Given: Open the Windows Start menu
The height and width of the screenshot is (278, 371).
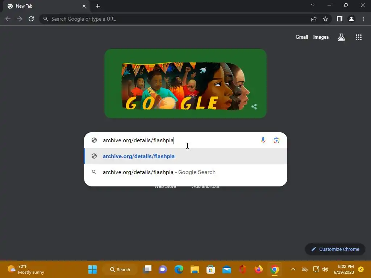Looking at the screenshot, I should coord(92,269).
